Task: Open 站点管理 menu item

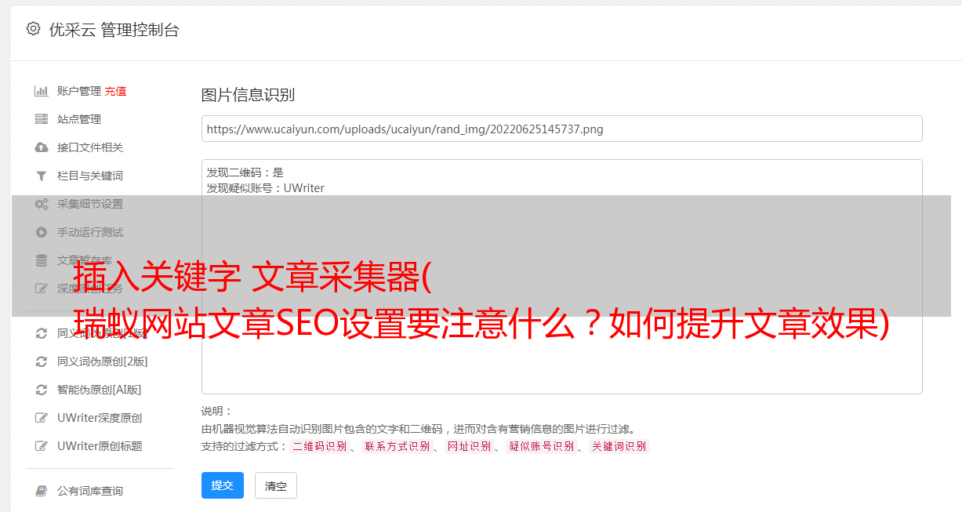Action: 79,119
